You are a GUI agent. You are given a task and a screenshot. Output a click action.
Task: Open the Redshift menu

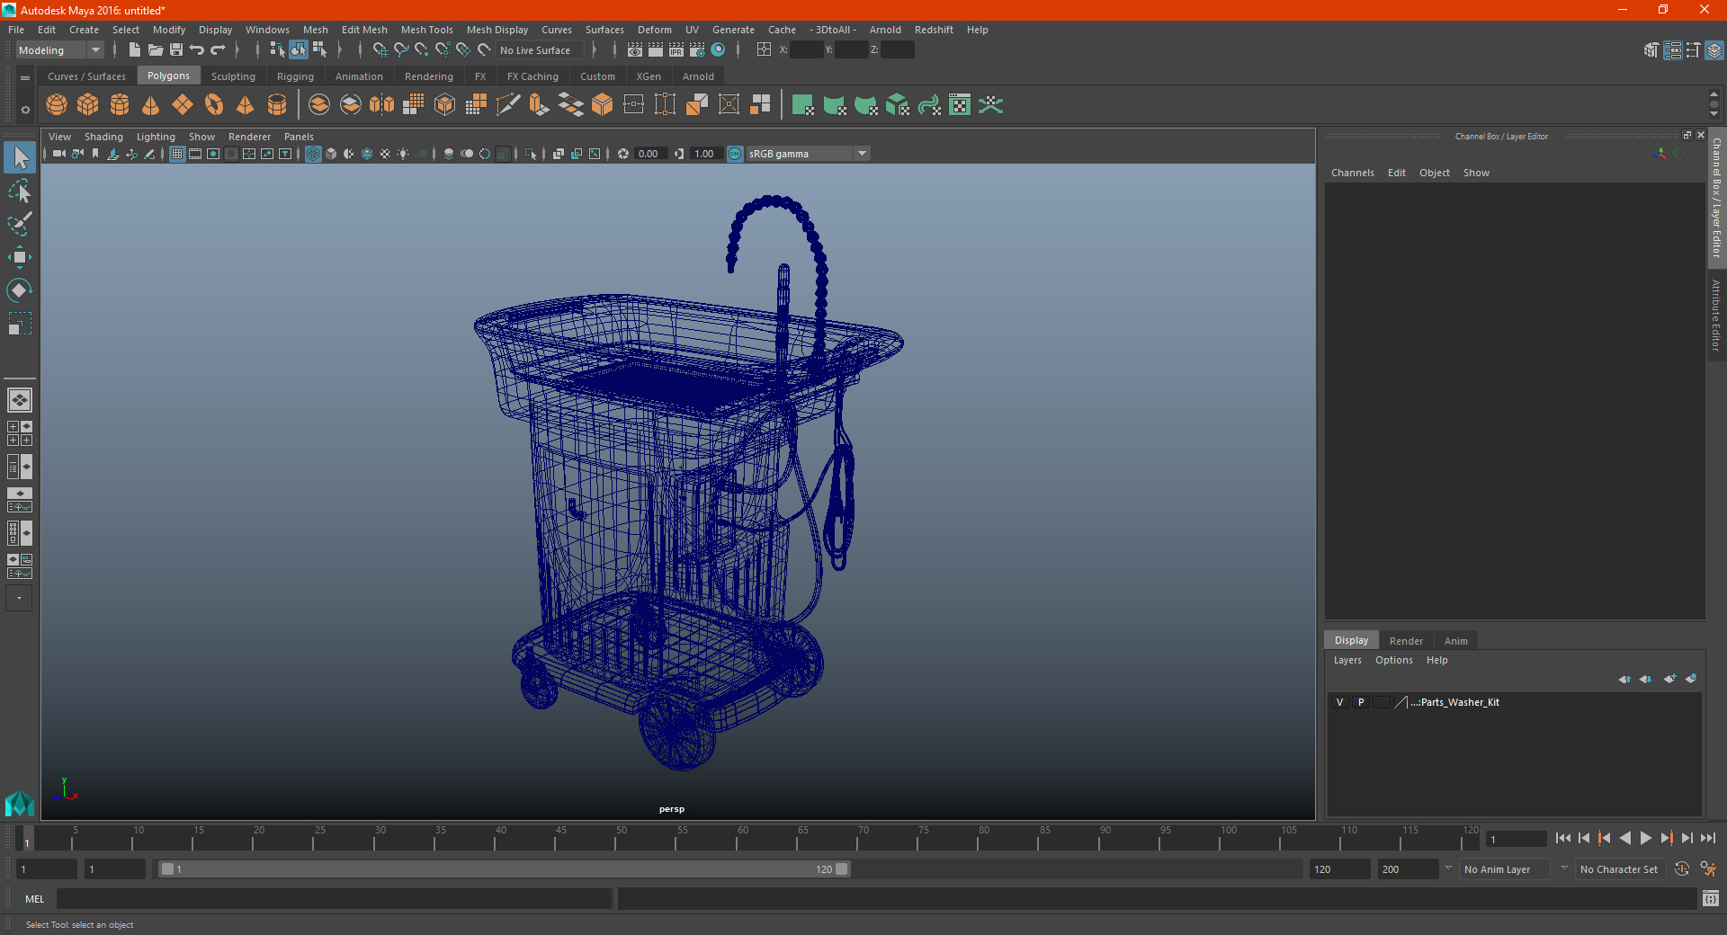pyautogui.click(x=934, y=30)
